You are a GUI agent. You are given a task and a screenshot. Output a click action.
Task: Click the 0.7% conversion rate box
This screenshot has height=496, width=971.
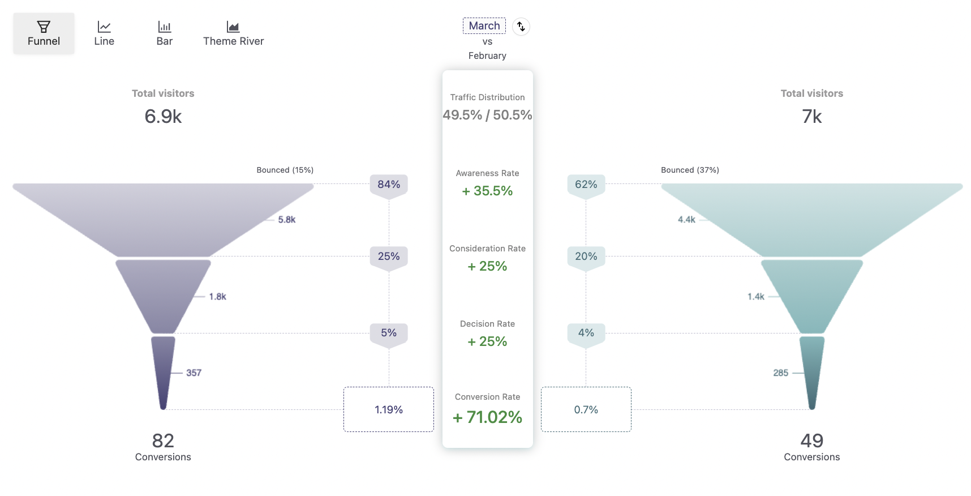(x=586, y=409)
